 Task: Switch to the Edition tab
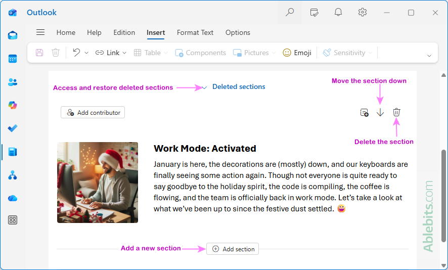(x=124, y=32)
